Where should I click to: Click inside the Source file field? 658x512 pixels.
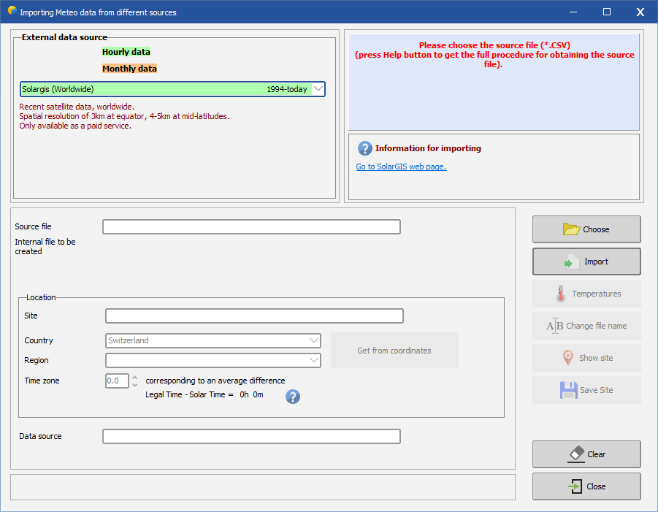tap(251, 227)
